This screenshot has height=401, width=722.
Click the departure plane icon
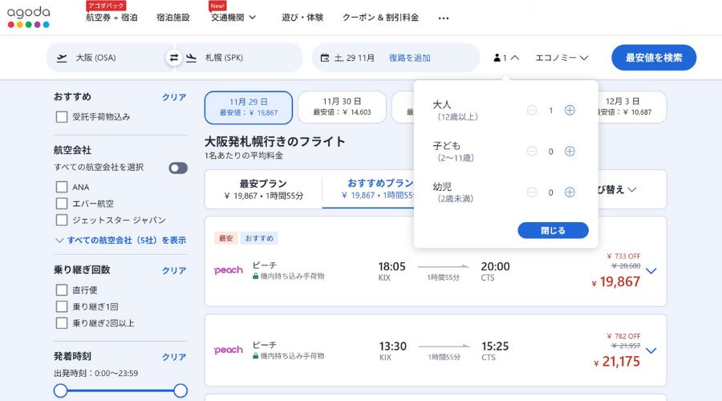[62, 58]
